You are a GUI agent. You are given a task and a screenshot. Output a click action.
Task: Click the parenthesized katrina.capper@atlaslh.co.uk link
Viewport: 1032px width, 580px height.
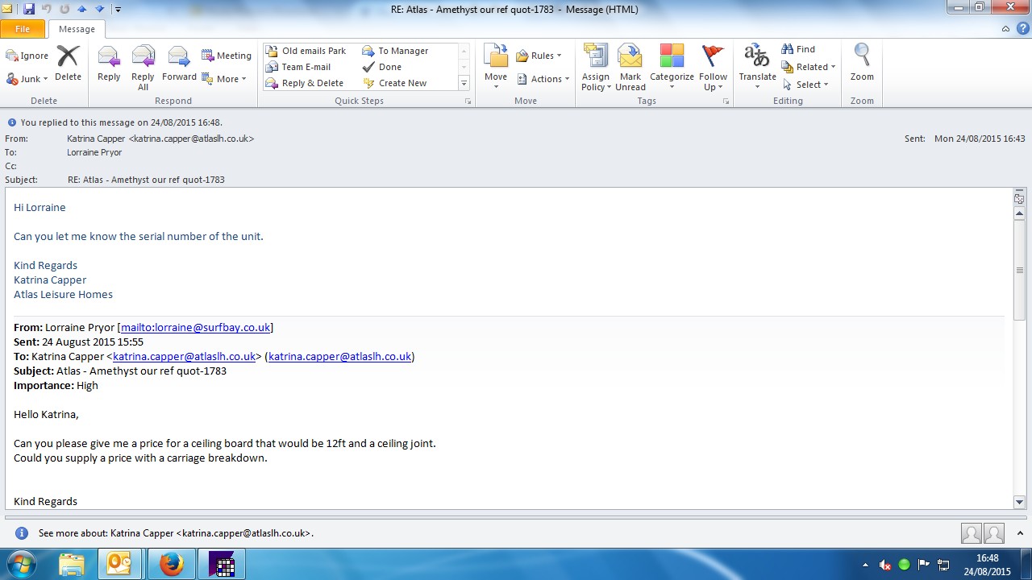[x=340, y=356]
